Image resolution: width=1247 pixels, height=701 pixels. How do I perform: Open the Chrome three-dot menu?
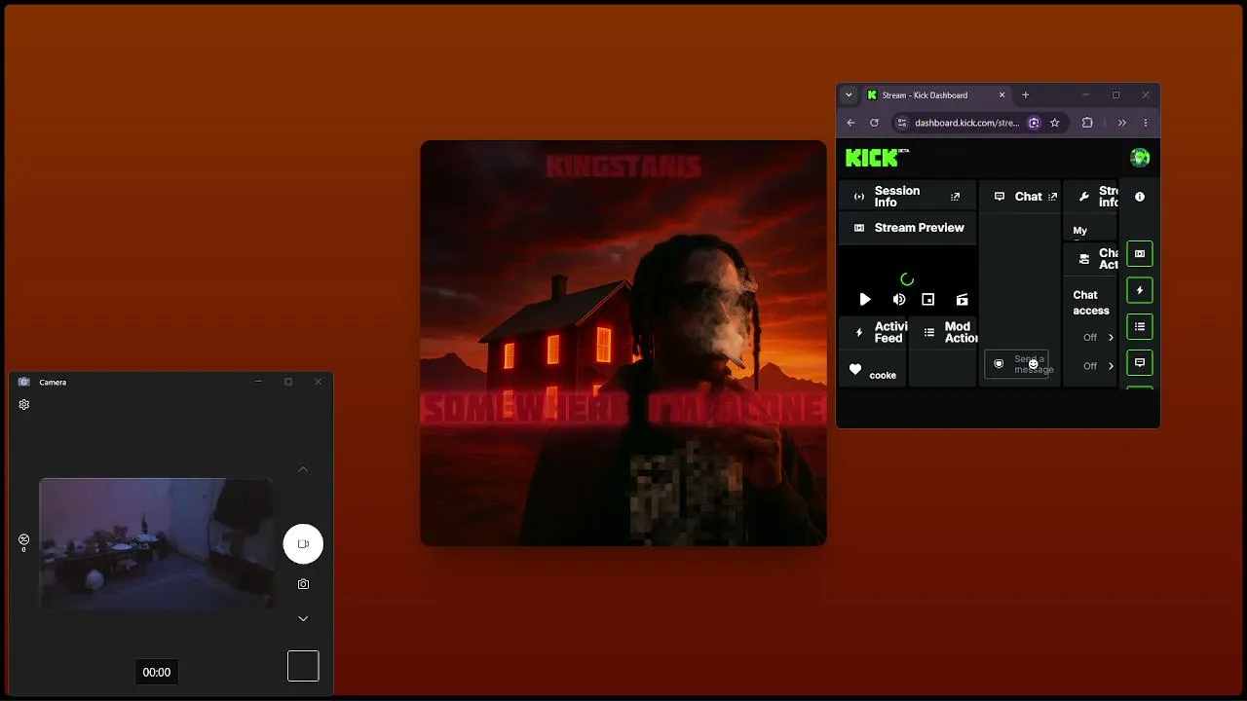pos(1146,123)
